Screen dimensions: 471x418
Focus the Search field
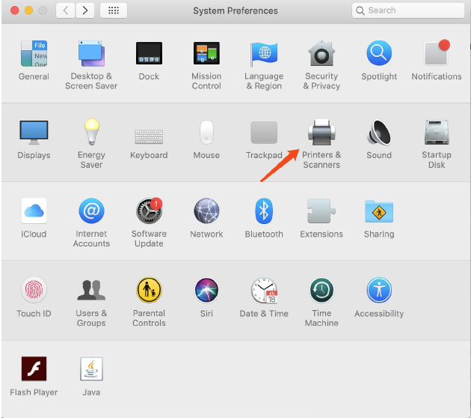408,10
